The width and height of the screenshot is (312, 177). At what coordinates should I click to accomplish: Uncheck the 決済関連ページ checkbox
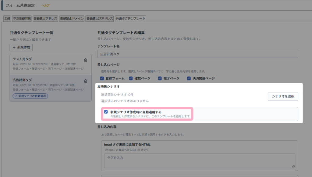(x=189, y=78)
